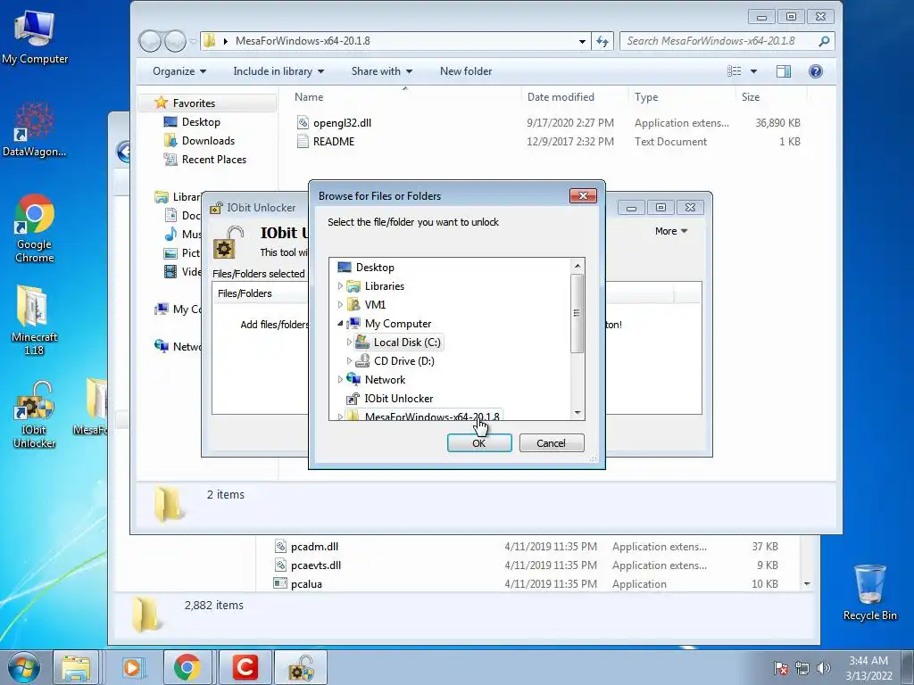The image size is (914, 685).
Task: Click the red C app taskbar icon
Action: (x=245, y=667)
